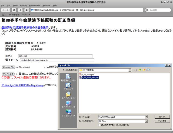
Task: Expand the file name (ファイル名) dropdown
Action: click(146, 117)
